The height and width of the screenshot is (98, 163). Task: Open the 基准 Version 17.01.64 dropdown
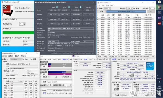click(x=59, y=82)
